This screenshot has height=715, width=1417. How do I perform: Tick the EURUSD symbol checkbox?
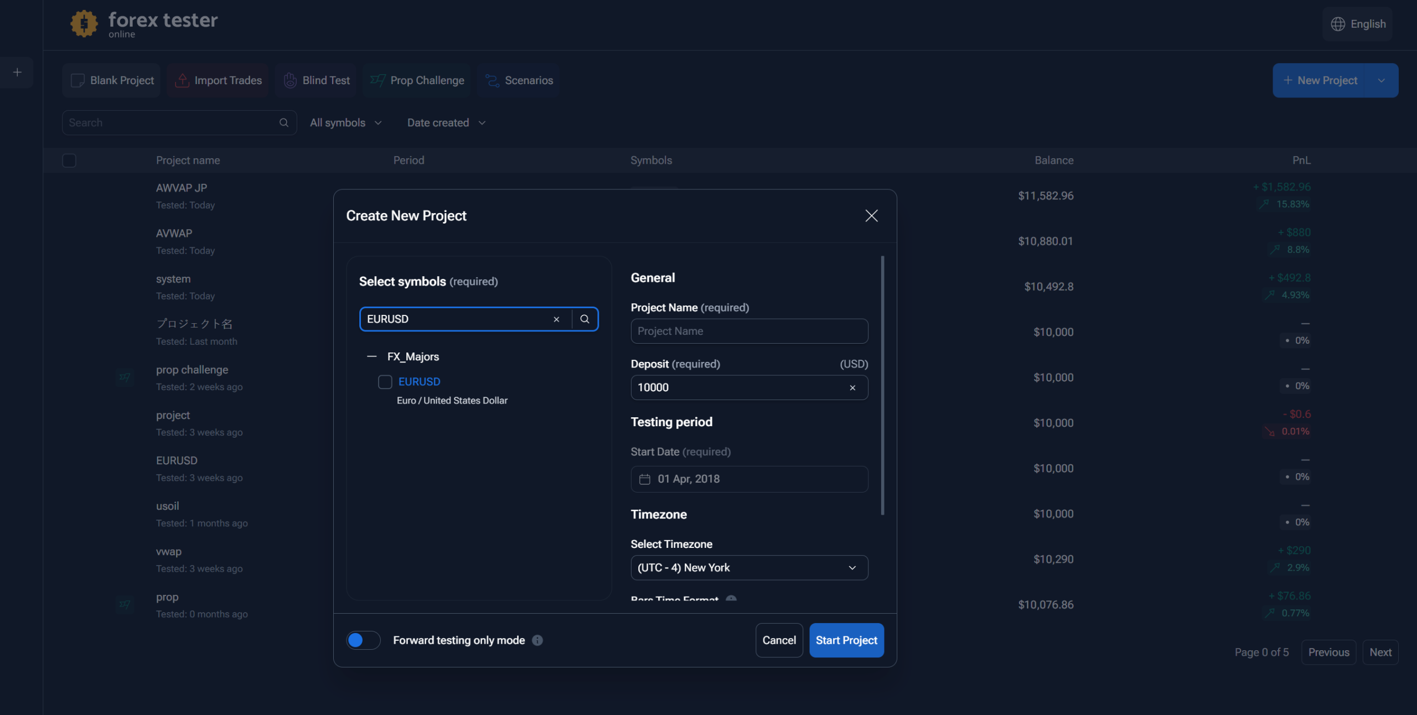(385, 382)
